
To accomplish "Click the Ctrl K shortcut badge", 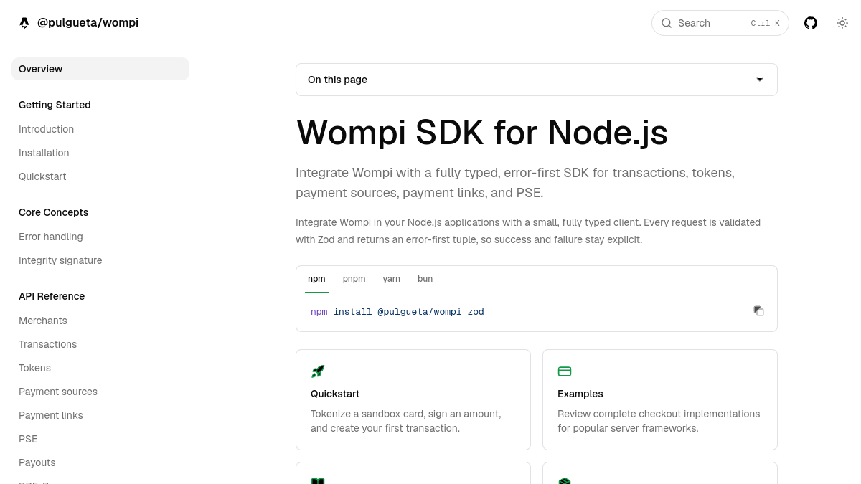I will [765, 23].
